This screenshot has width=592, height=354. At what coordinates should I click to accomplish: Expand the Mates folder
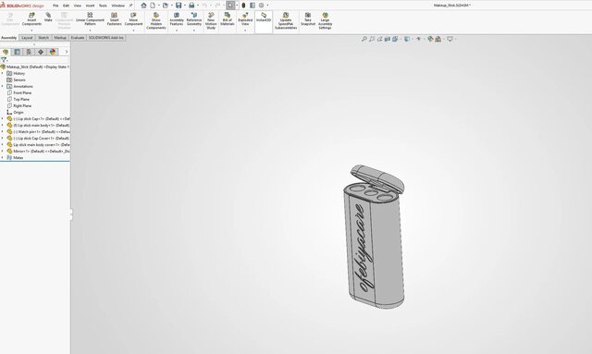coord(2,157)
